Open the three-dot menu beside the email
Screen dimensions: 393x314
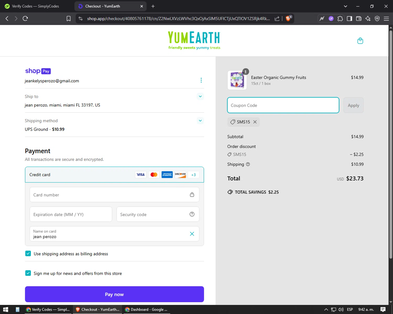(201, 80)
